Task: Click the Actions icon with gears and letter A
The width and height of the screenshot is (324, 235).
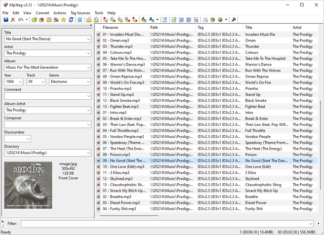Action: click(144, 20)
